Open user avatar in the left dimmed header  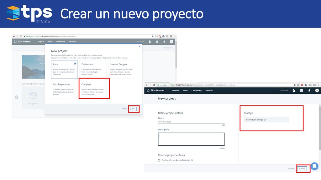tap(171, 42)
